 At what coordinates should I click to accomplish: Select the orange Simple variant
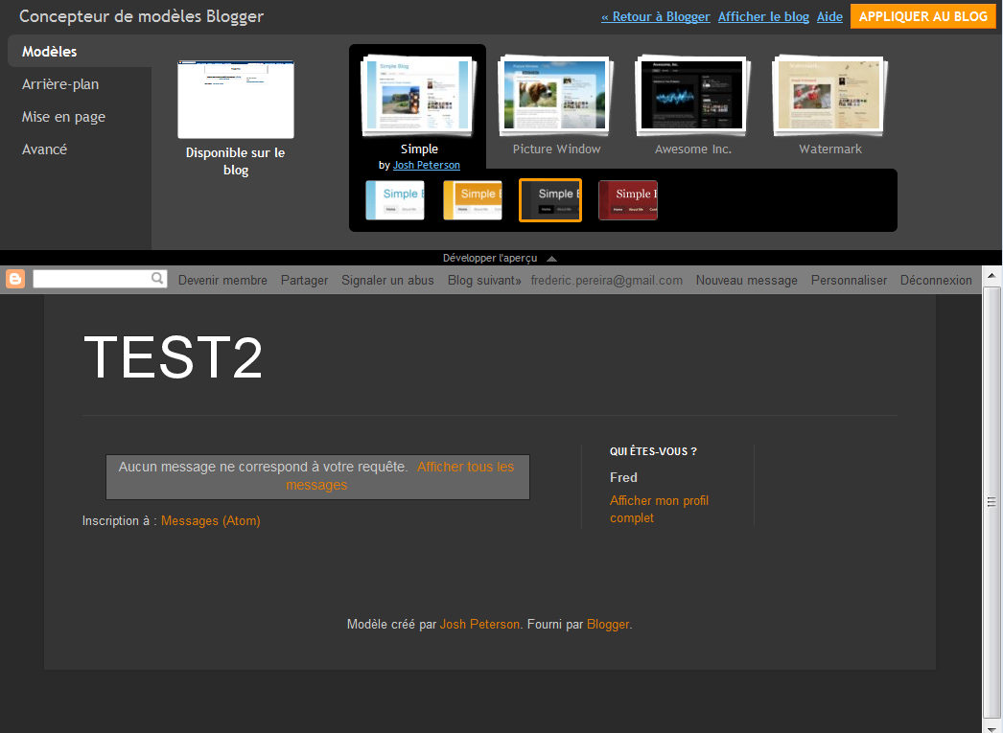pos(473,200)
